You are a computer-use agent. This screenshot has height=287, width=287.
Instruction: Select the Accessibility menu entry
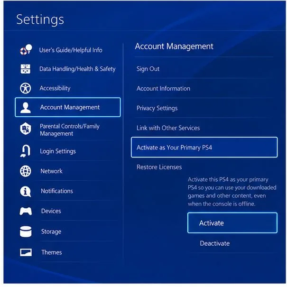55,88
